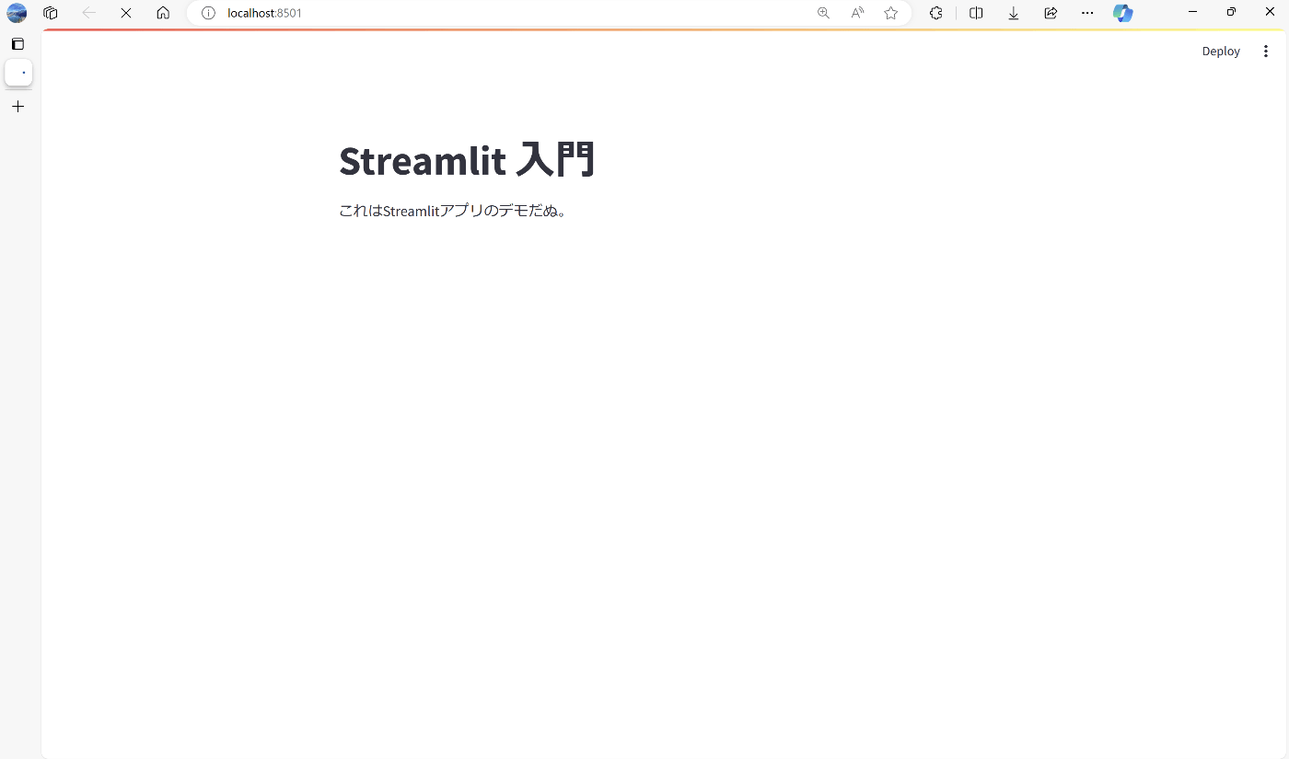Enable split screen view
The image size is (1289, 759).
[977, 13]
